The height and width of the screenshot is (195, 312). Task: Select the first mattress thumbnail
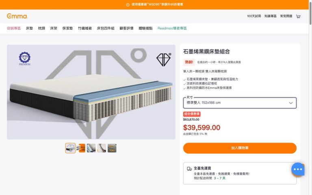click(70, 148)
